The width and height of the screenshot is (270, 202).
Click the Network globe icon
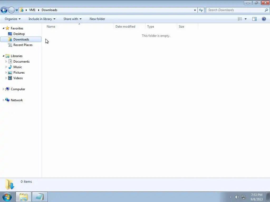tap(7, 100)
